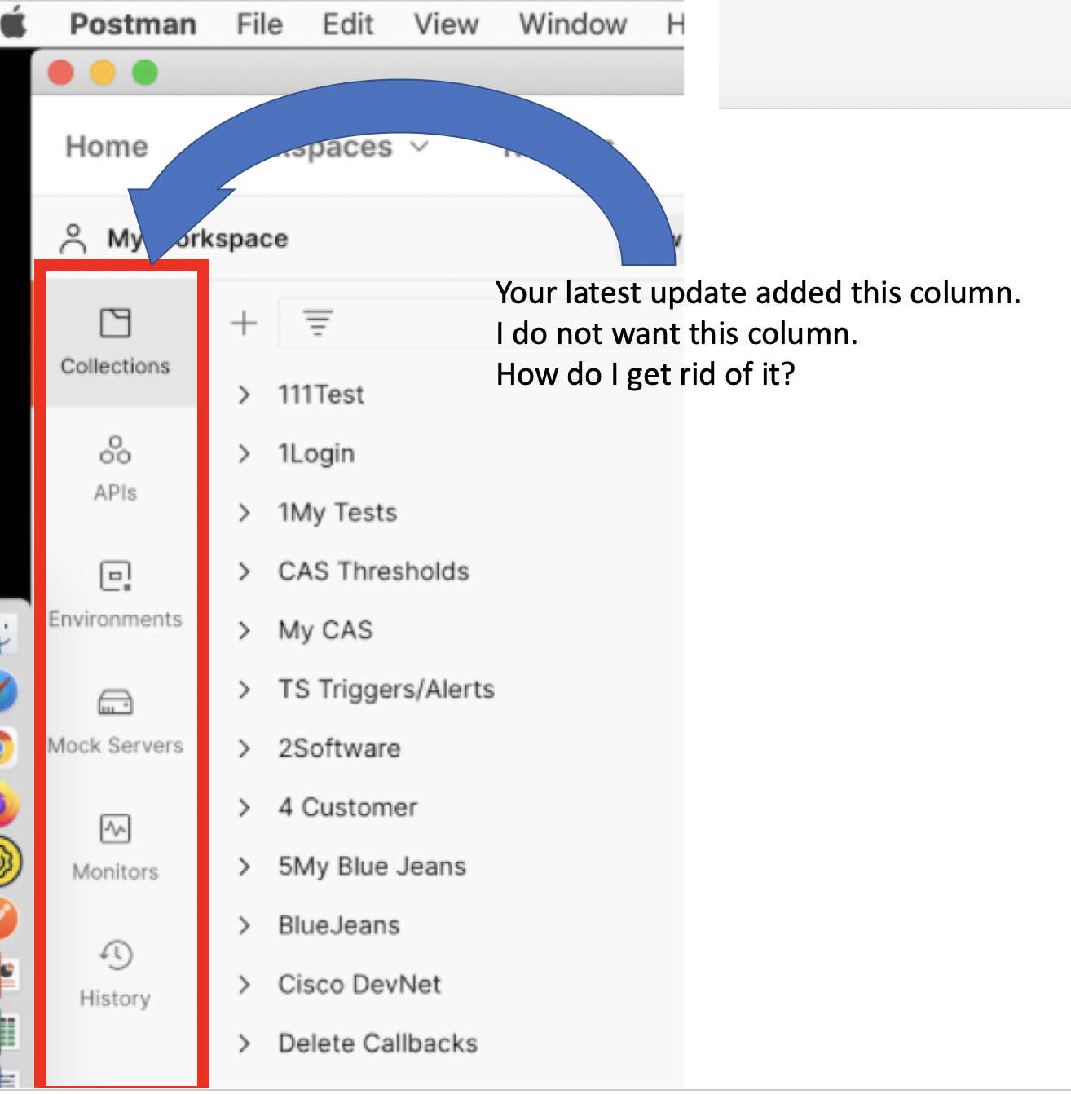Screen dimensions: 1071x1094
Task: Go to the Home tab
Action: tap(106, 147)
